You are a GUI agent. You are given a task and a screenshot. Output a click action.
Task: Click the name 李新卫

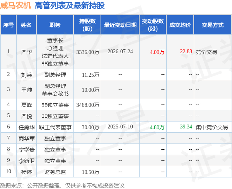[x=26, y=161]
